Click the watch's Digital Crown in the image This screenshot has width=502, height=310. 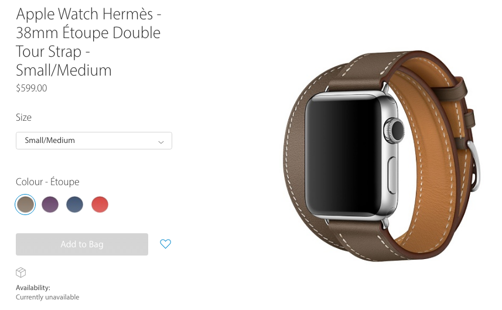[x=394, y=130]
